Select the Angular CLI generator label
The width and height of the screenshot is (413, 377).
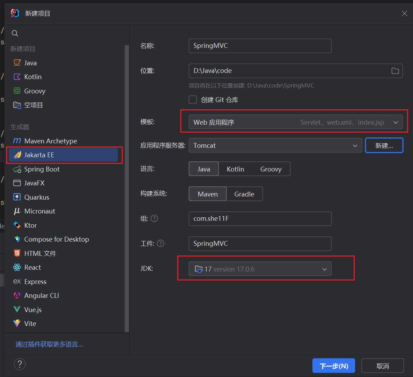tap(41, 295)
